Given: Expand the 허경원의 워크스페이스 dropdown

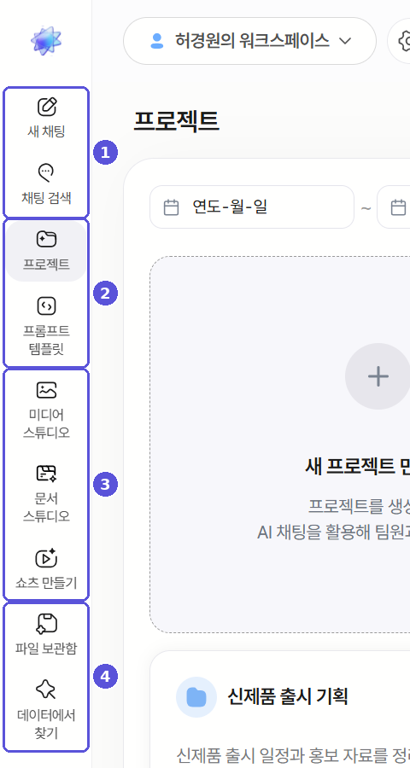Looking at the screenshot, I should point(249,41).
